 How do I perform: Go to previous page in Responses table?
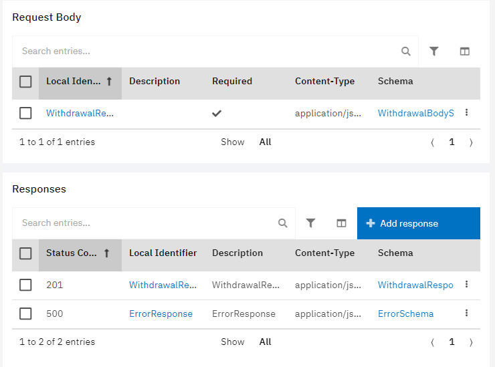(x=433, y=342)
